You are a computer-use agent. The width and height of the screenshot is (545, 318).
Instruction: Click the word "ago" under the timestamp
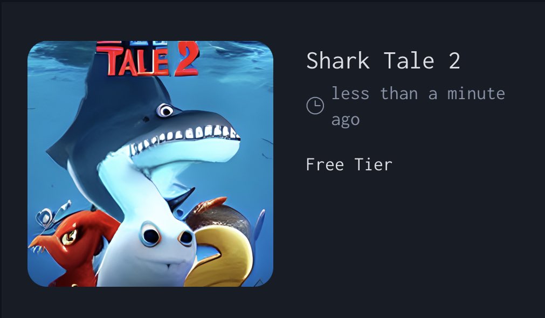(346, 120)
